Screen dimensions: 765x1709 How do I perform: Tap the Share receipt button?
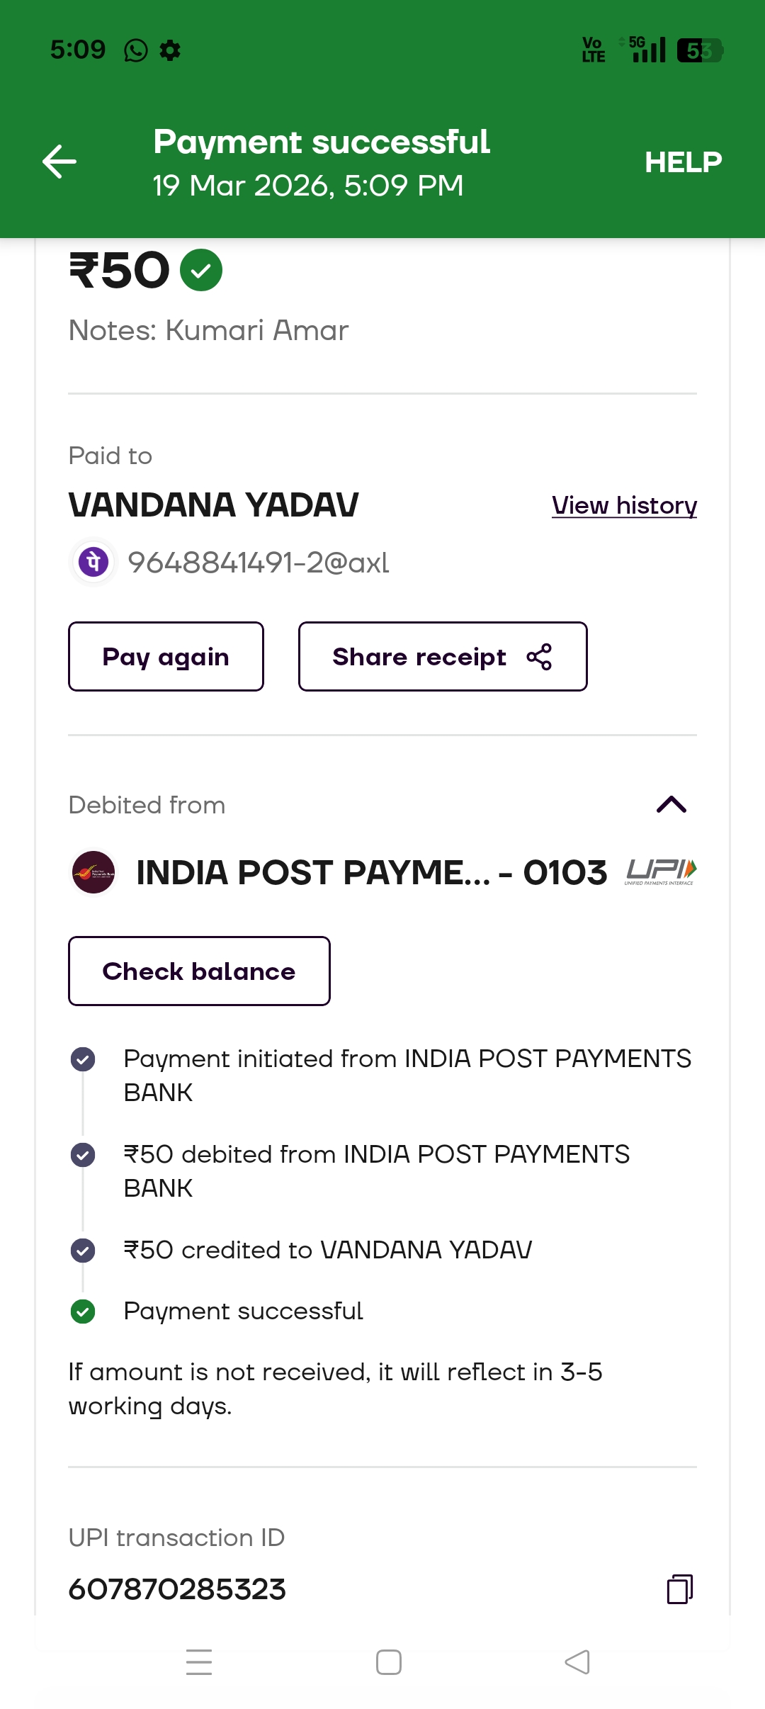(x=443, y=657)
